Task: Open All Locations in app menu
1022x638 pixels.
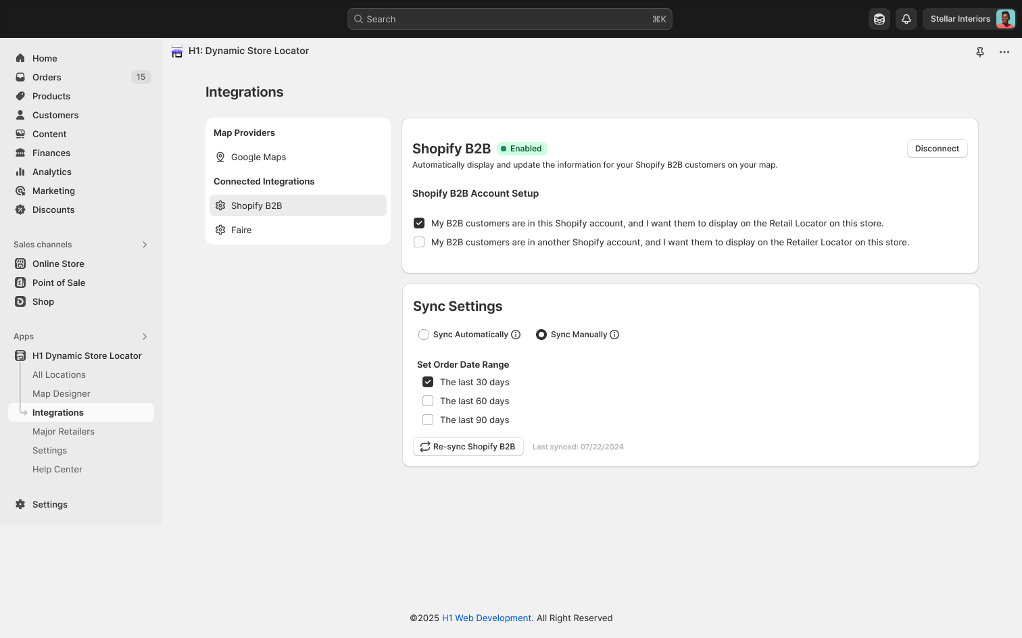Action: [x=59, y=374]
